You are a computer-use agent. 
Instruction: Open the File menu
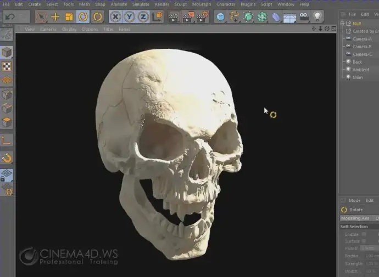point(6,4)
